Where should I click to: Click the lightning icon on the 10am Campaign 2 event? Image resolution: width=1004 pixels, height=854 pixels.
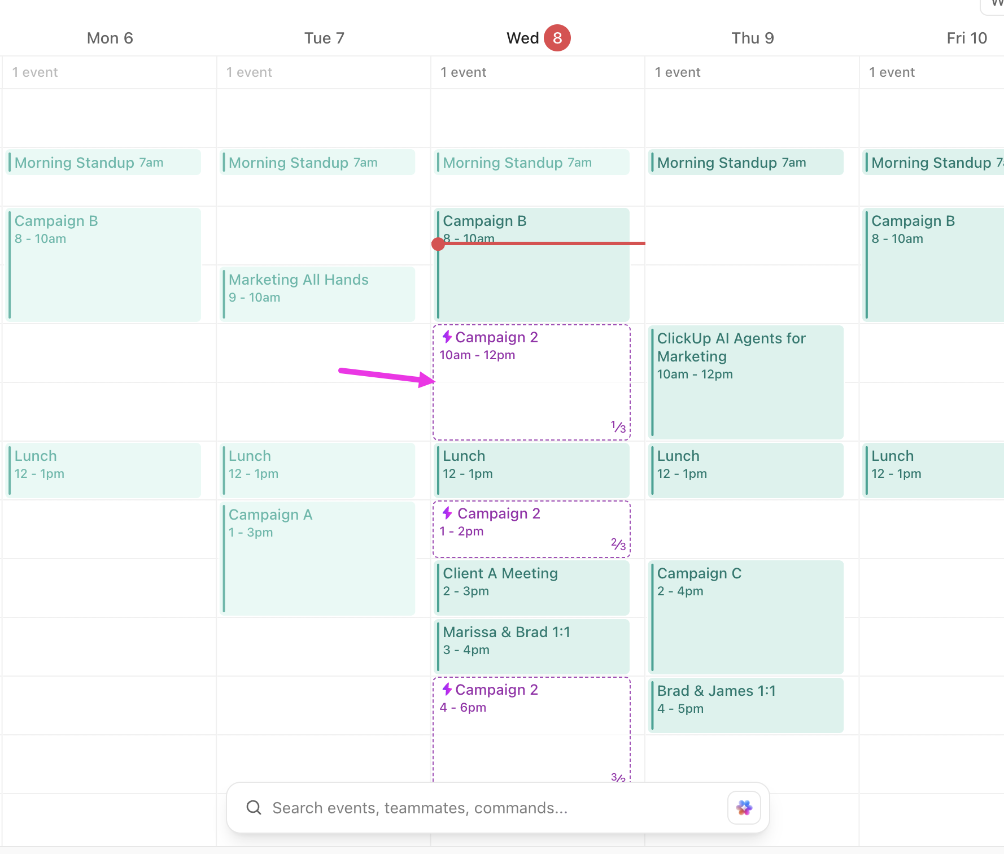coord(447,337)
